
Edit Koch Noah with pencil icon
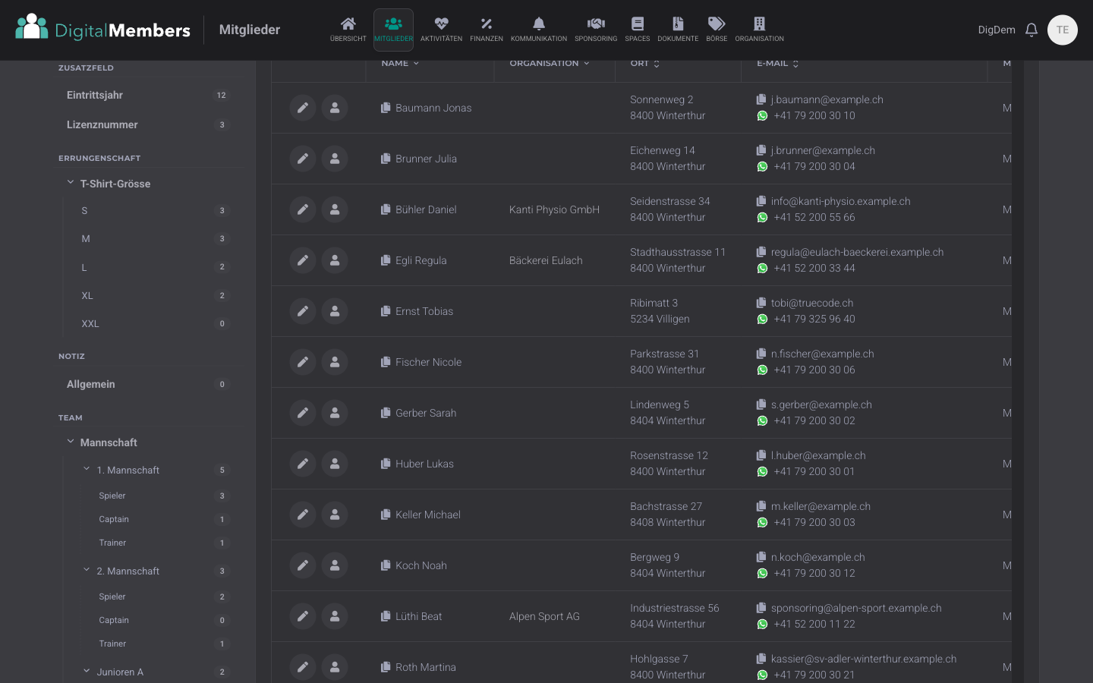click(303, 565)
